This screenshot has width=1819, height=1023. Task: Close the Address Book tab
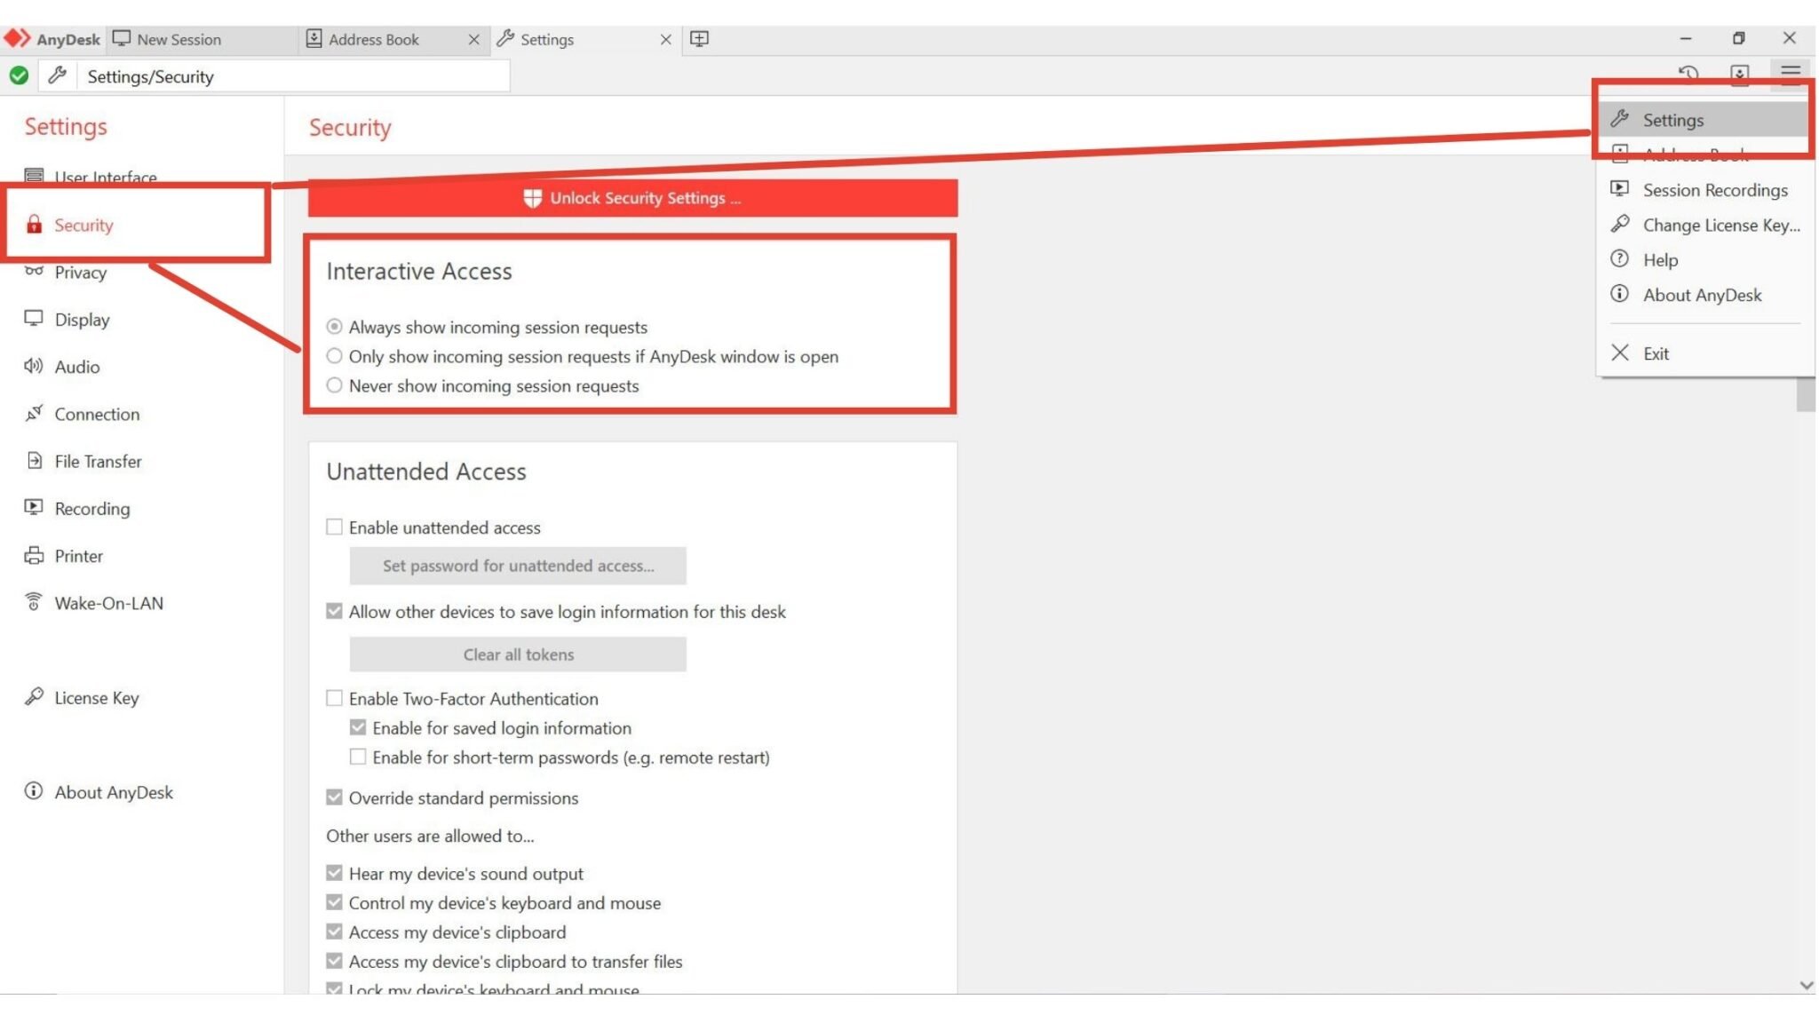(x=473, y=39)
